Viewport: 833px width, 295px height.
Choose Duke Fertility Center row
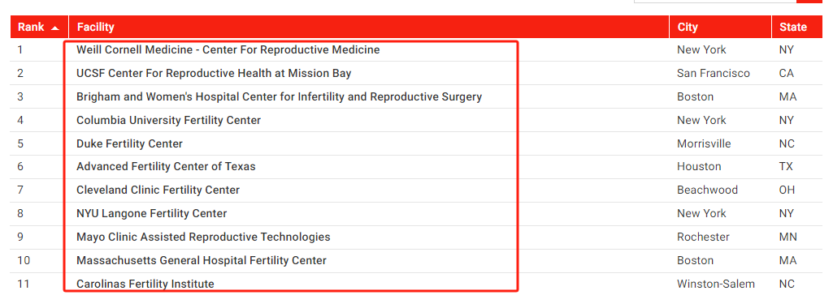(130, 143)
